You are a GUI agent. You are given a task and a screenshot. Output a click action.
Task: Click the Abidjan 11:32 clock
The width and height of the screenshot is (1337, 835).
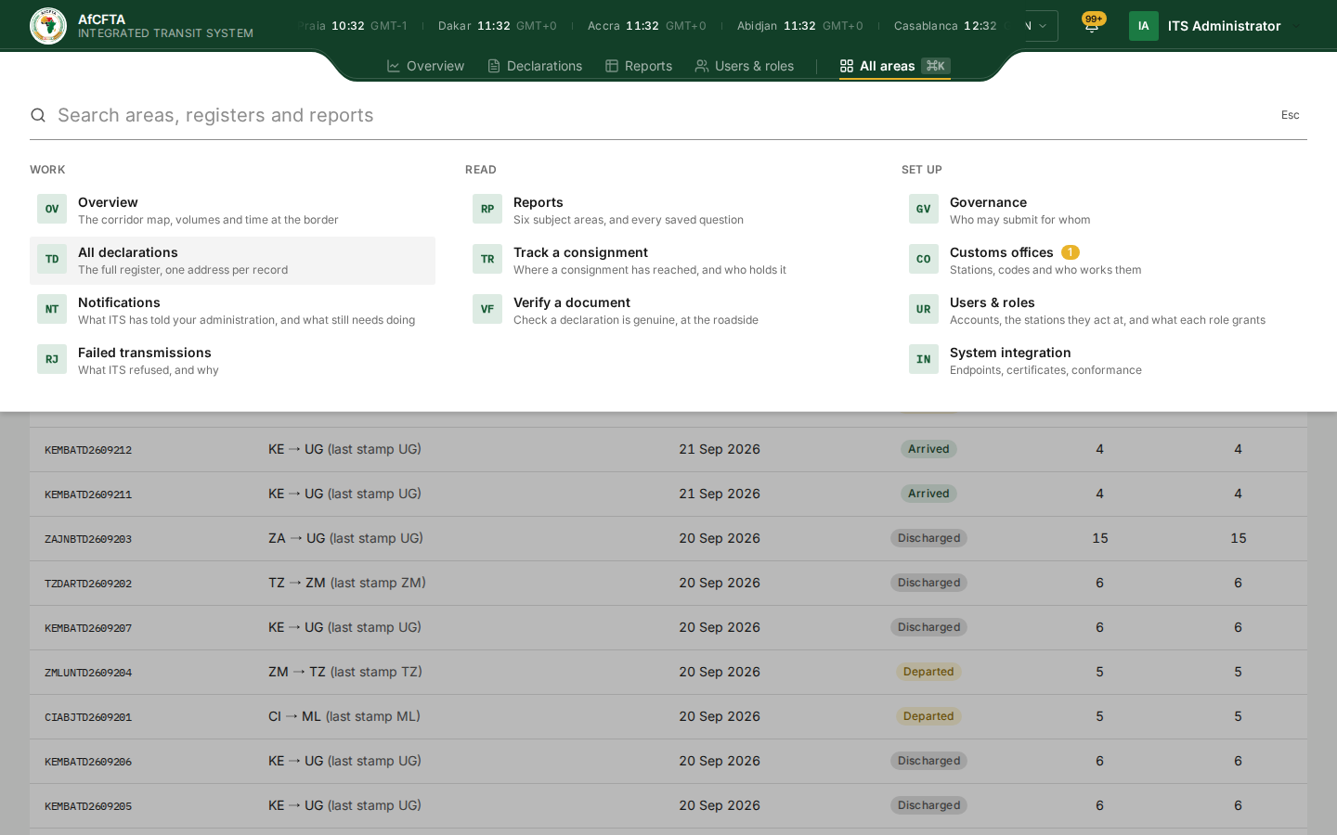[x=799, y=26]
